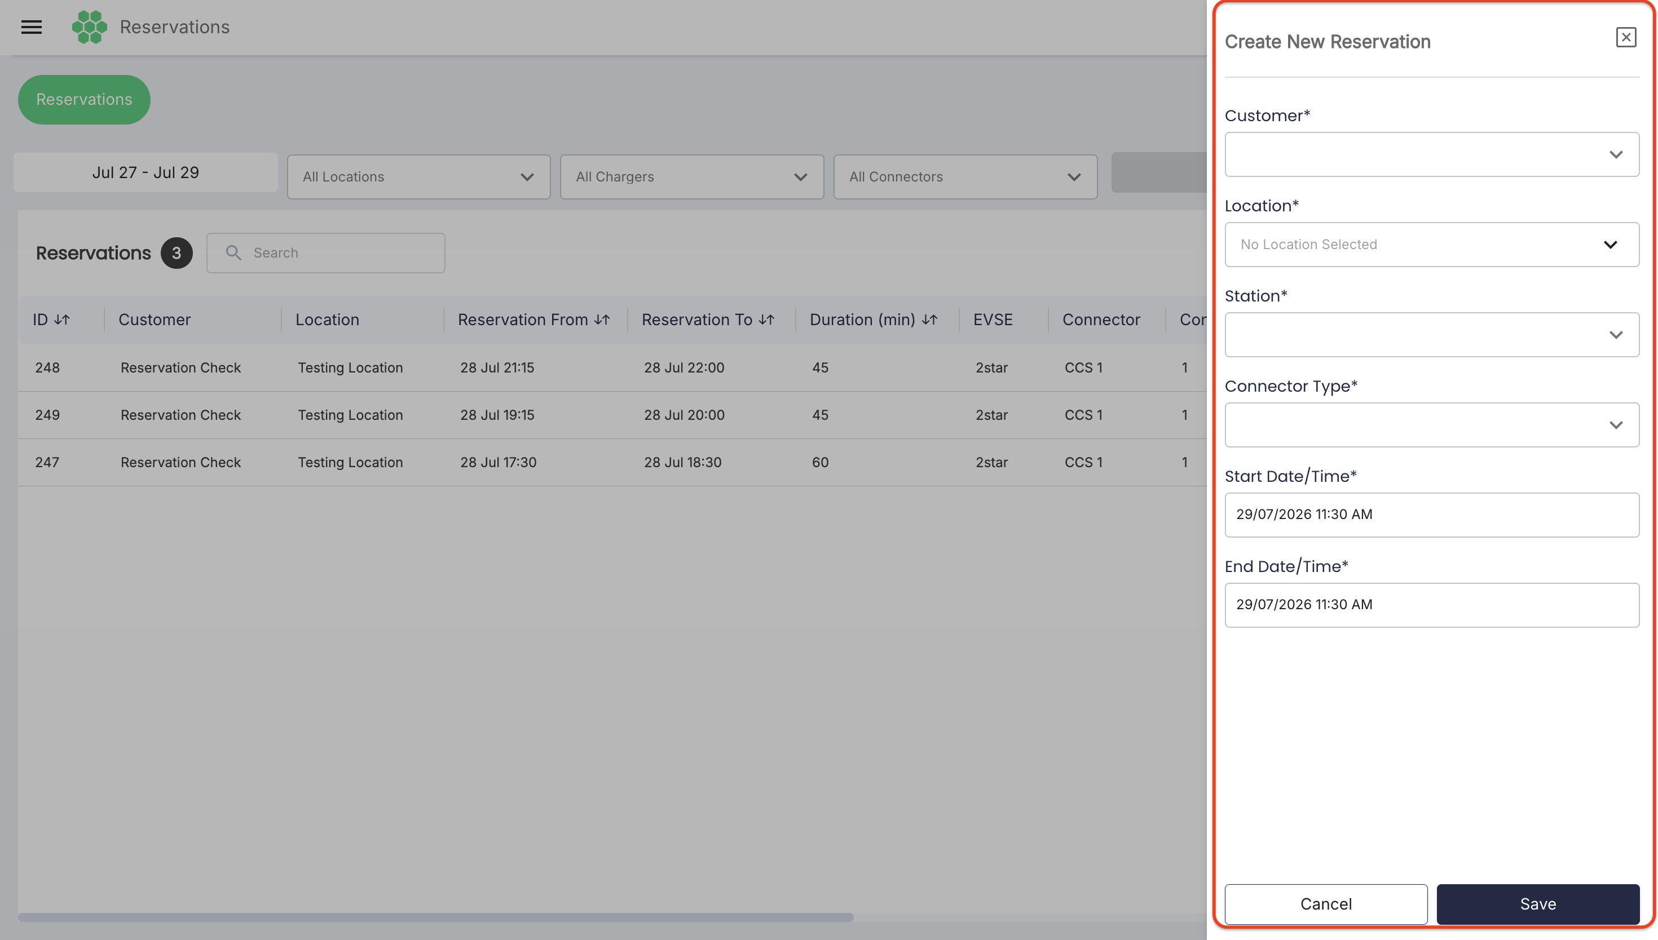Sort by Duration (min) arrows
Image resolution: width=1658 pixels, height=940 pixels.
[x=929, y=320]
